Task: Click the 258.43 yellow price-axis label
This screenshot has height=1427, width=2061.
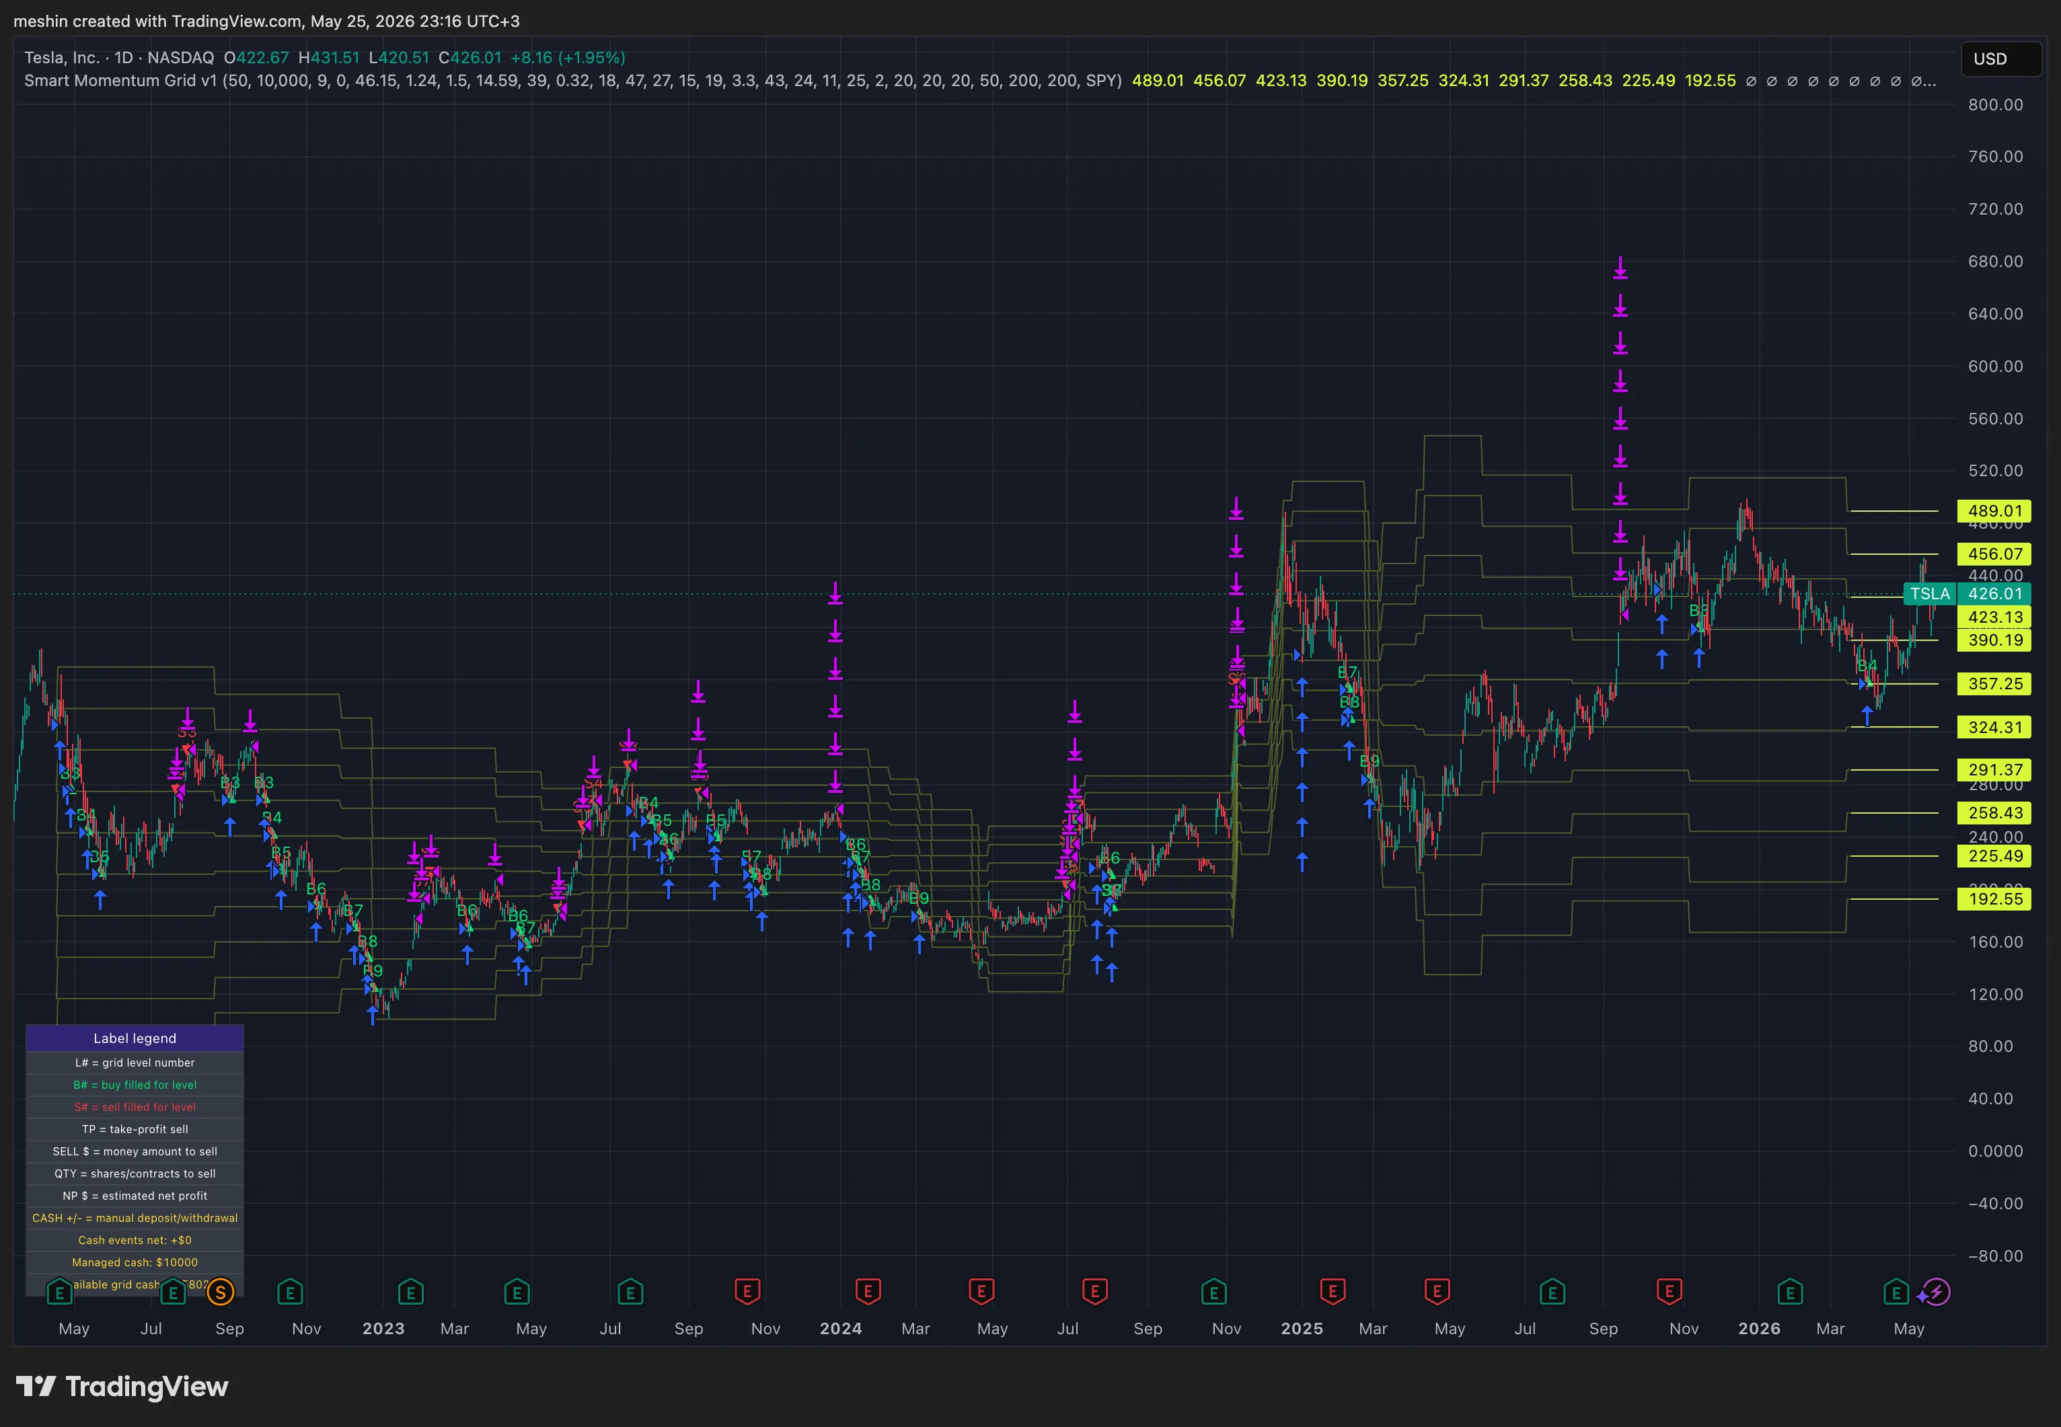Action: tap(1995, 813)
